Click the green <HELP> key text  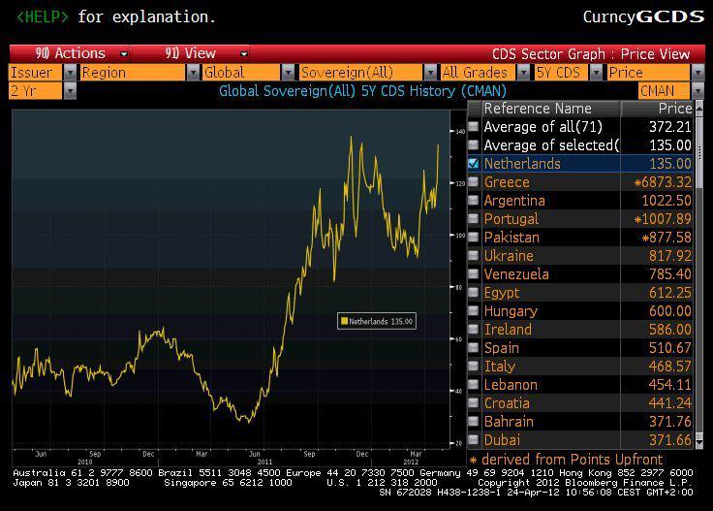pos(43,16)
